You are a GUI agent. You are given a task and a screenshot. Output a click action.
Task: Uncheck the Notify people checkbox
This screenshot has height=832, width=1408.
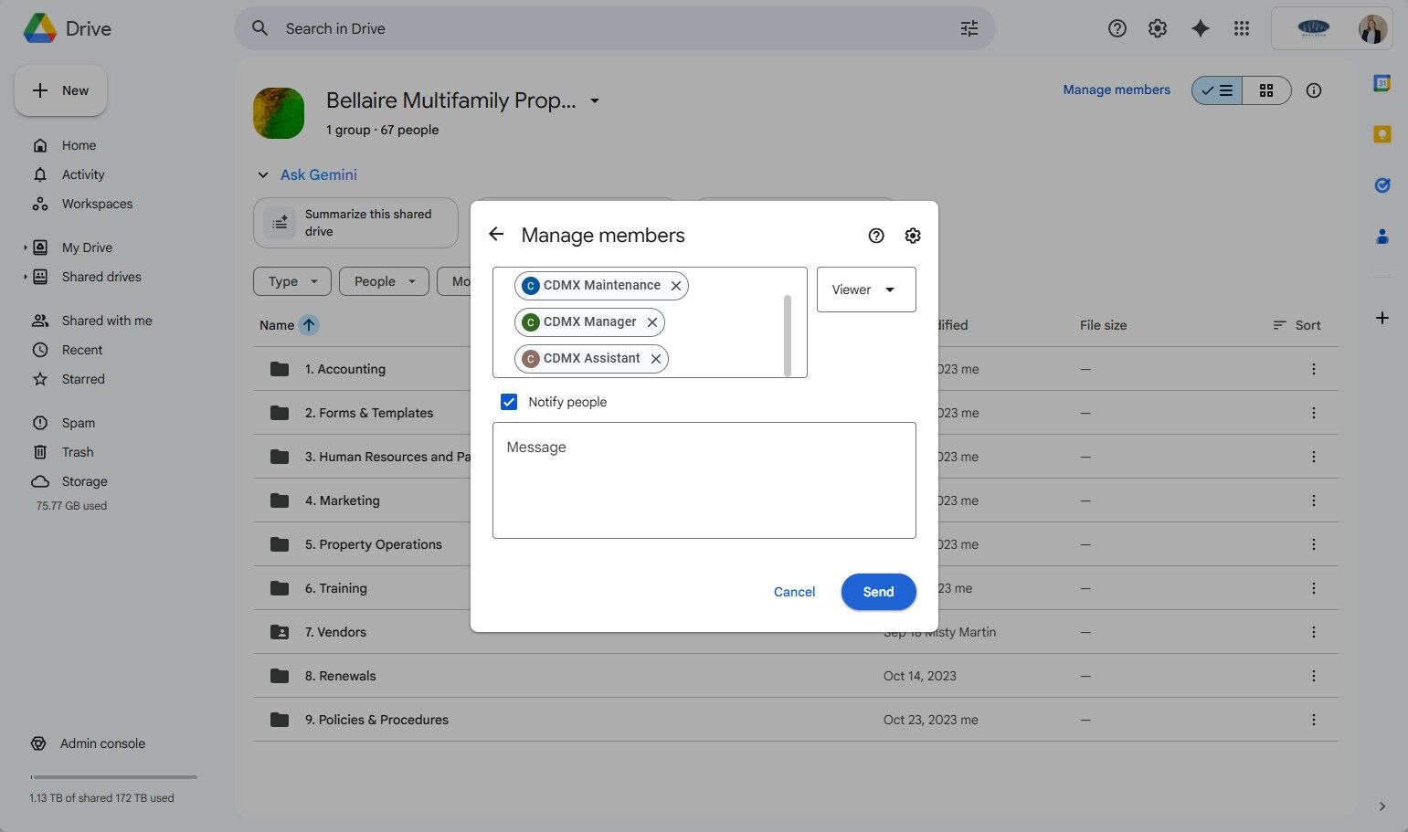509,402
